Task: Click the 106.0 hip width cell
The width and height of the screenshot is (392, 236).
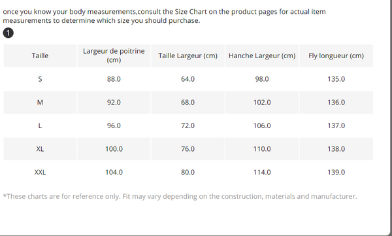Action: (x=262, y=126)
